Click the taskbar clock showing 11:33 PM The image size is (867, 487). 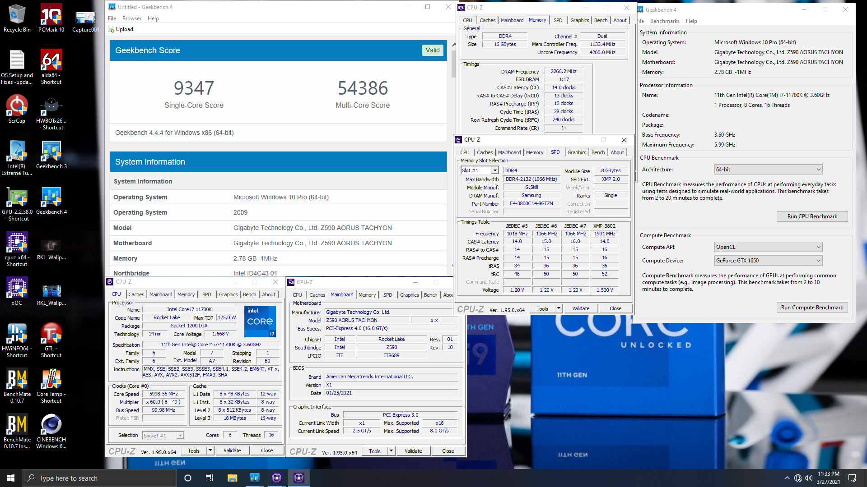pyautogui.click(x=828, y=478)
